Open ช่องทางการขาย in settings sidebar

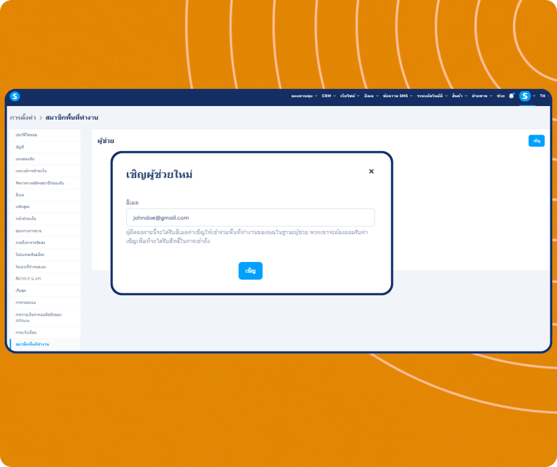click(44, 231)
